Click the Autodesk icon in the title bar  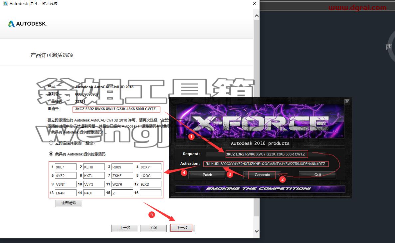pos(5,4)
